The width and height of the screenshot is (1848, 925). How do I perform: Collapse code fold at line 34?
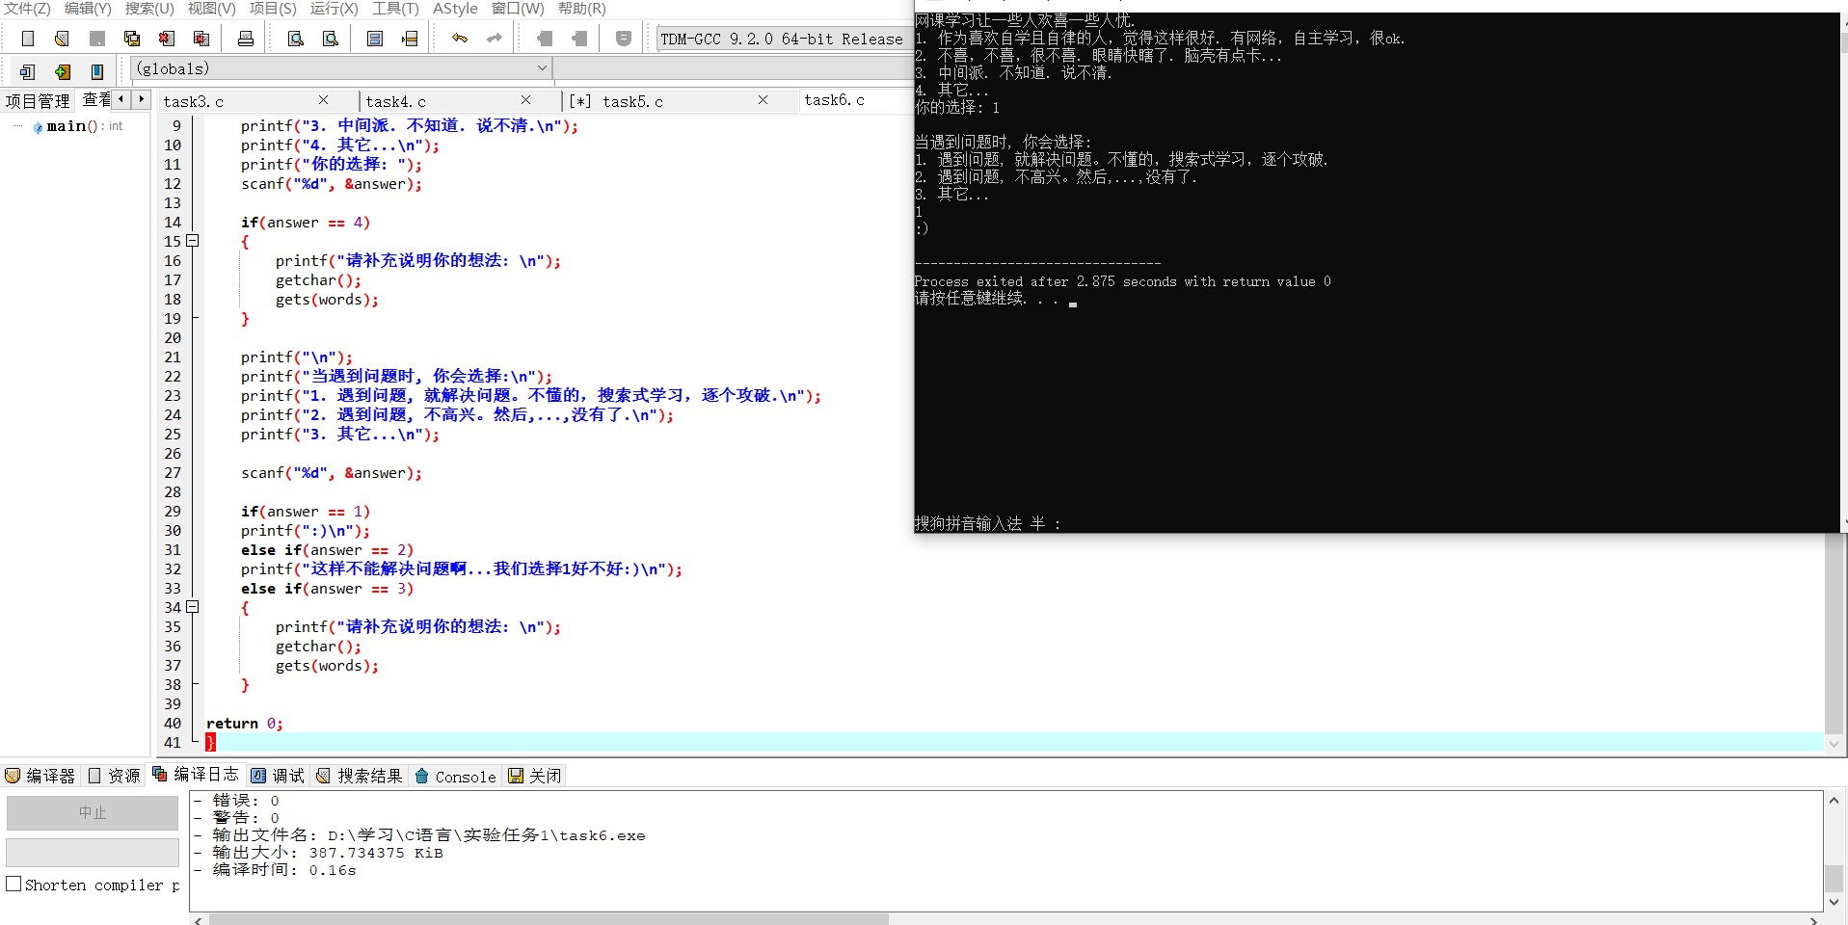coord(193,607)
